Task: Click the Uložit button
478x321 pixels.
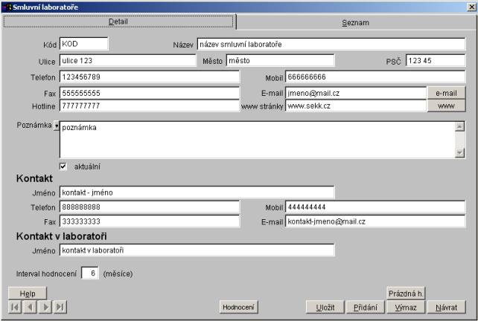Action: point(325,307)
